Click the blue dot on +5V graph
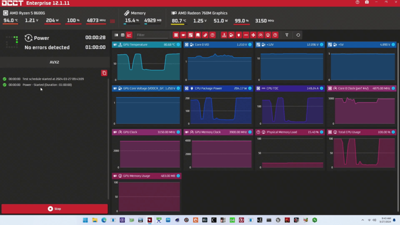400x225 pixels. (393, 45)
